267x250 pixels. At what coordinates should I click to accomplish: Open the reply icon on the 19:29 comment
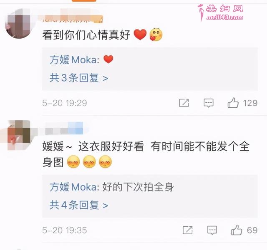[x=209, y=103]
